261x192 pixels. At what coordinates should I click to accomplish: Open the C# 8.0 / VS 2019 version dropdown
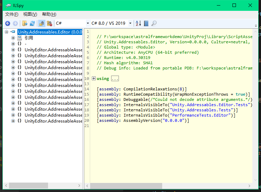click(x=130, y=23)
